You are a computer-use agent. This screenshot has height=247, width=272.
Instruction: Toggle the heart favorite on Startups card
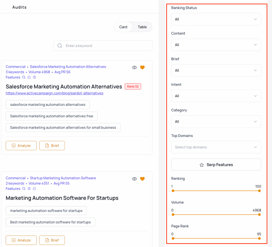tap(142, 179)
